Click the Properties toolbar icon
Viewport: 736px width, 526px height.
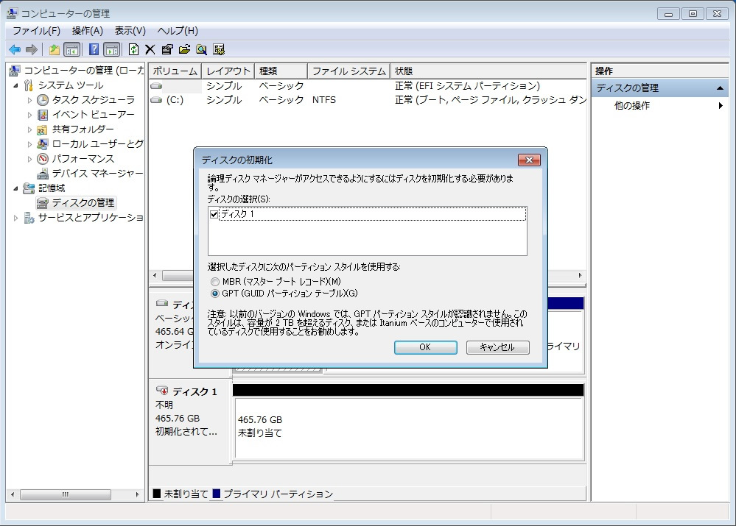click(167, 49)
